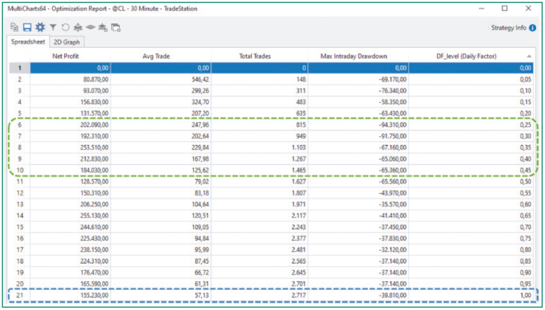
Task: Click the 3D surface graph icon
Action: point(78,27)
